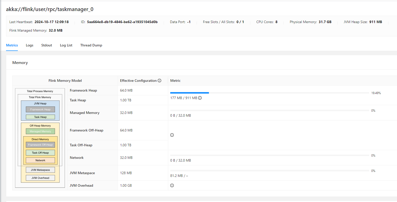Viewport: 397px width, 202px height.
Task: Click info icon next to 177 MB / 911 MB
Action: click(x=200, y=98)
